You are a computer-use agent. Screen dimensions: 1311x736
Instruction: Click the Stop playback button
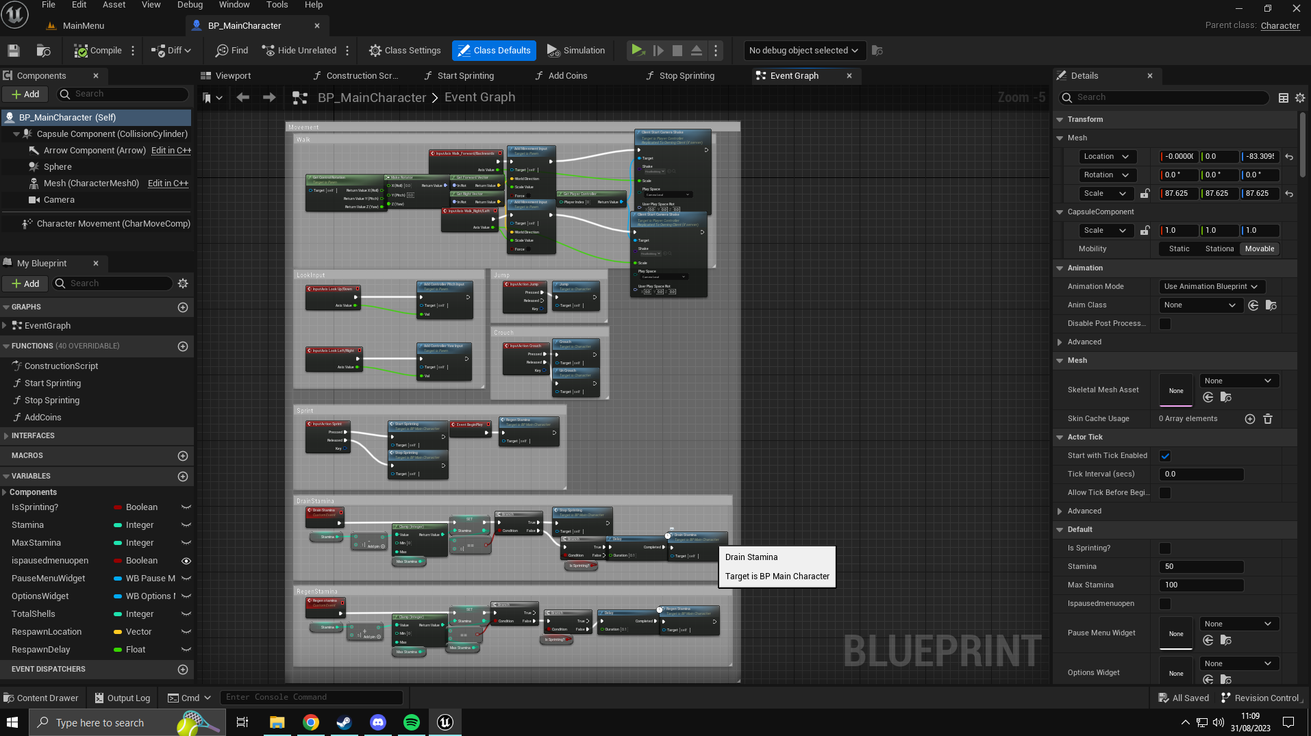(x=677, y=51)
